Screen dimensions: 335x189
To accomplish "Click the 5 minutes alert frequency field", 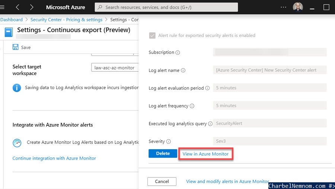I will 269,106.
